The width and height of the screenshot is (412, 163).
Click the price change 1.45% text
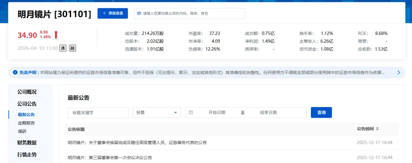pyautogui.click(x=45, y=37)
